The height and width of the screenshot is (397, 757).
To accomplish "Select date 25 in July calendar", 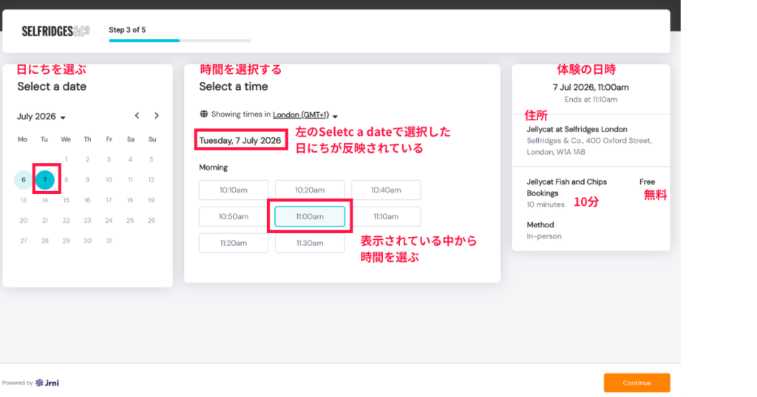I will tap(130, 220).
